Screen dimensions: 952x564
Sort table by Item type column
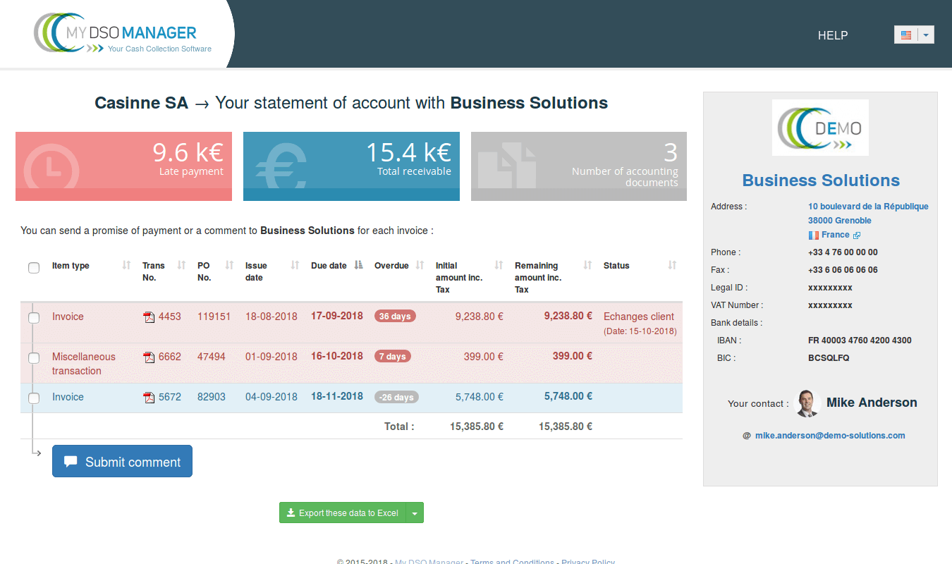[x=126, y=265]
